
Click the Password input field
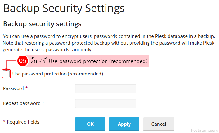click(106, 88)
